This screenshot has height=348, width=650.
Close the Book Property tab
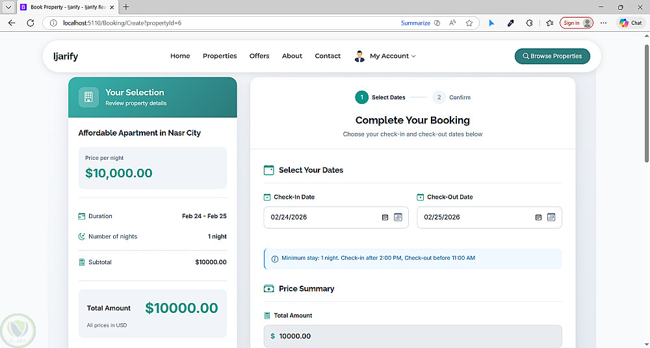pos(112,7)
